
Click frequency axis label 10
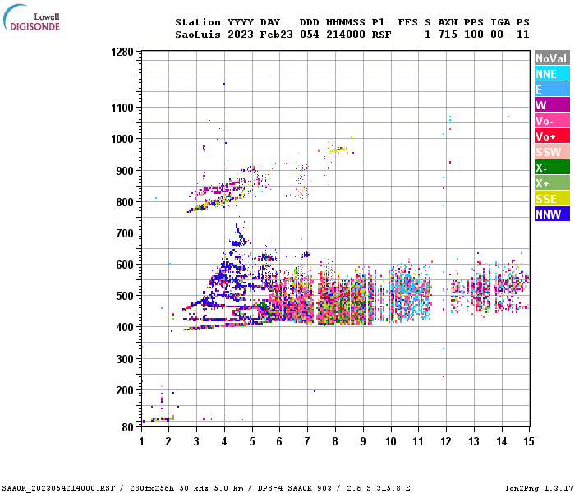pos(390,441)
